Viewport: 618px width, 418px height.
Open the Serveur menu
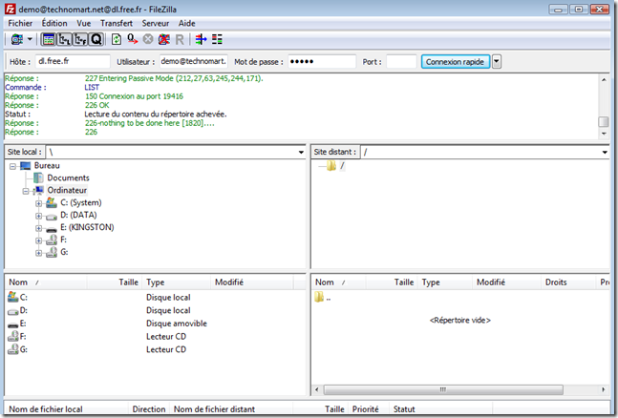click(156, 23)
